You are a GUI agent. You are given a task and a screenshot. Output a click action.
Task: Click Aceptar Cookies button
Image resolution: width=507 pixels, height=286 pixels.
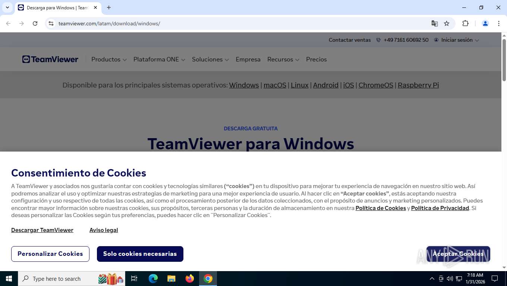(458, 254)
